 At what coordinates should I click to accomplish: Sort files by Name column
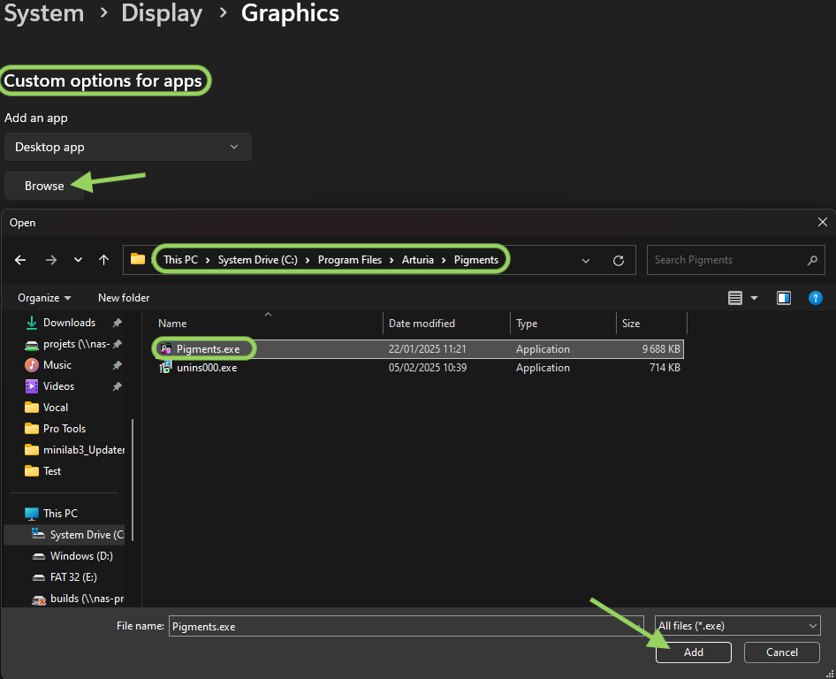268,324
